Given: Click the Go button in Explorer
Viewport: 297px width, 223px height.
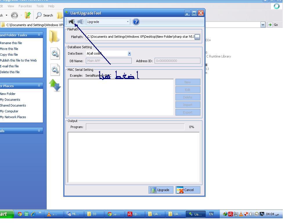Looking at the screenshot, I should tap(273, 25).
